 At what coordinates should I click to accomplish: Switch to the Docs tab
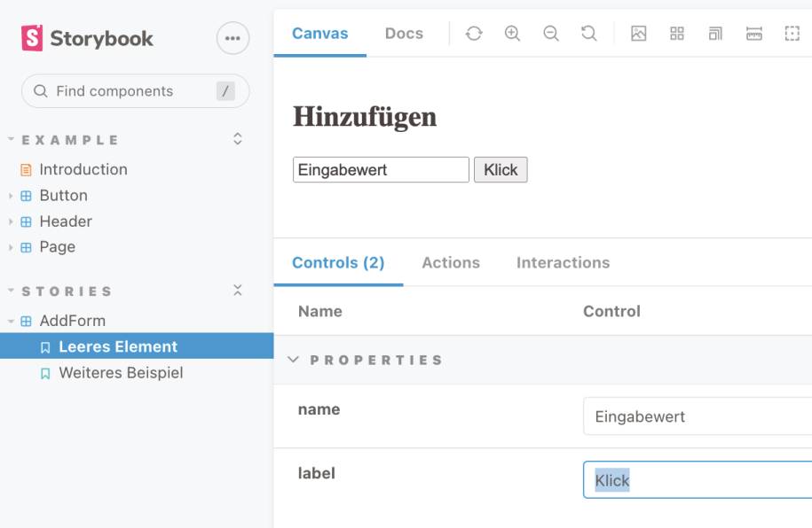404,34
